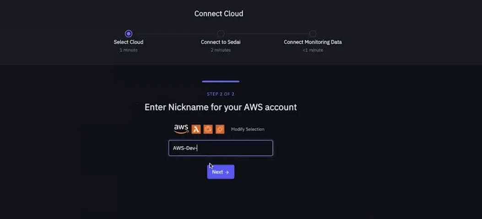The height and width of the screenshot is (219, 482).
Task: Click the Connect Cloud page title
Action: pos(218,14)
